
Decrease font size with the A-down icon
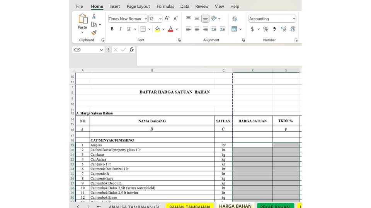point(175,18)
